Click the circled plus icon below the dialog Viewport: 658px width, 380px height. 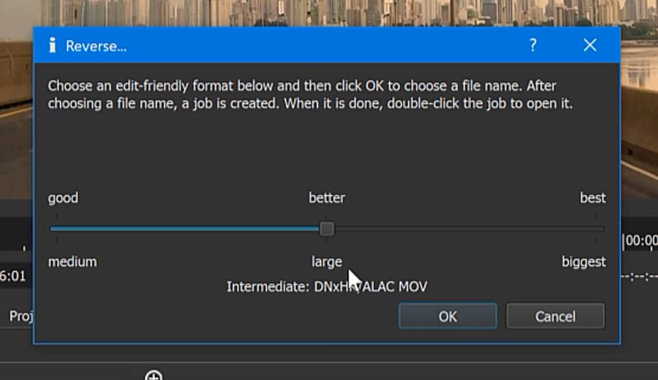click(154, 376)
